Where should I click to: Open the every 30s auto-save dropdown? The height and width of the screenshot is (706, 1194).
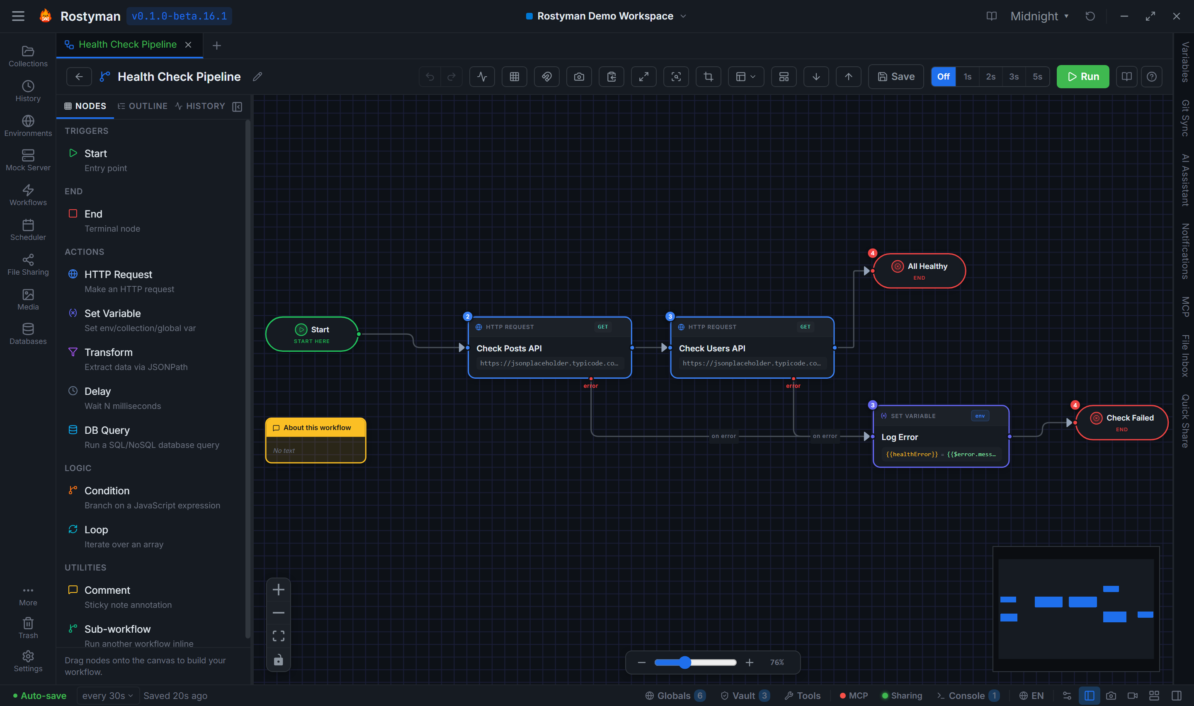pos(107,696)
